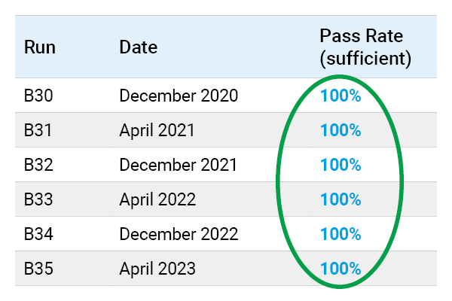
Task: Click the Run column header
Action: click(x=40, y=47)
